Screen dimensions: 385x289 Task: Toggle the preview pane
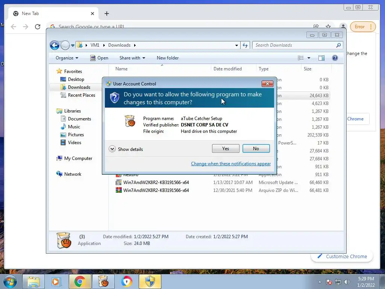tap(321, 58)
